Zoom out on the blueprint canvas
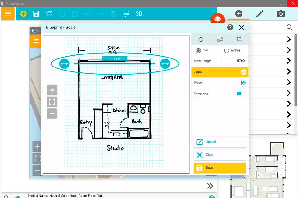Image resolution: width=298 pixels, height=198 pixels. pyautogui.click(x=52, y=114)
